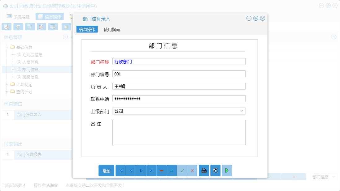Cancel changes with the red X
The height and width of the screenshot is (191, 340).
point(192,170)
